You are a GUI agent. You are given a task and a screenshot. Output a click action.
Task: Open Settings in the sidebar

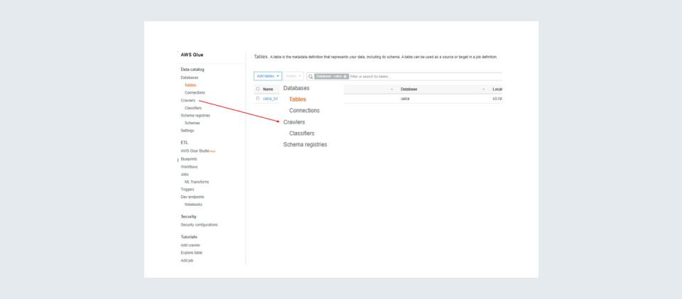[x=188, y=131]
